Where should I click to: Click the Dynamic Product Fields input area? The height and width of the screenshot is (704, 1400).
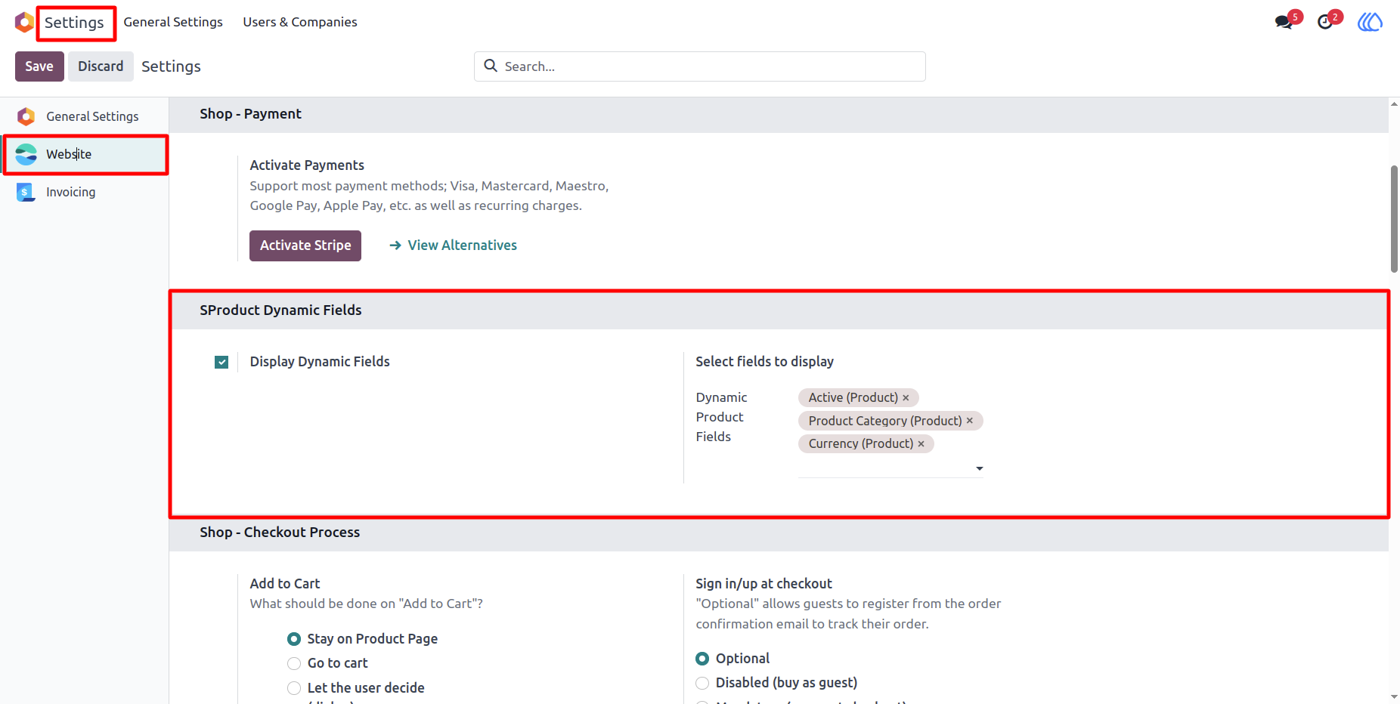pyautogui.click(x=884, y=468)
